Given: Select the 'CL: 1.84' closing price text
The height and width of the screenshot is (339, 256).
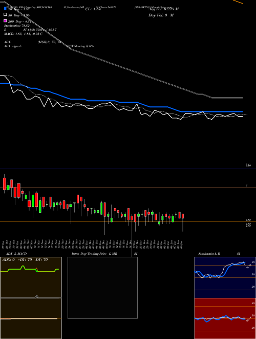Looking at the screenshot, I should click(93, 9).
